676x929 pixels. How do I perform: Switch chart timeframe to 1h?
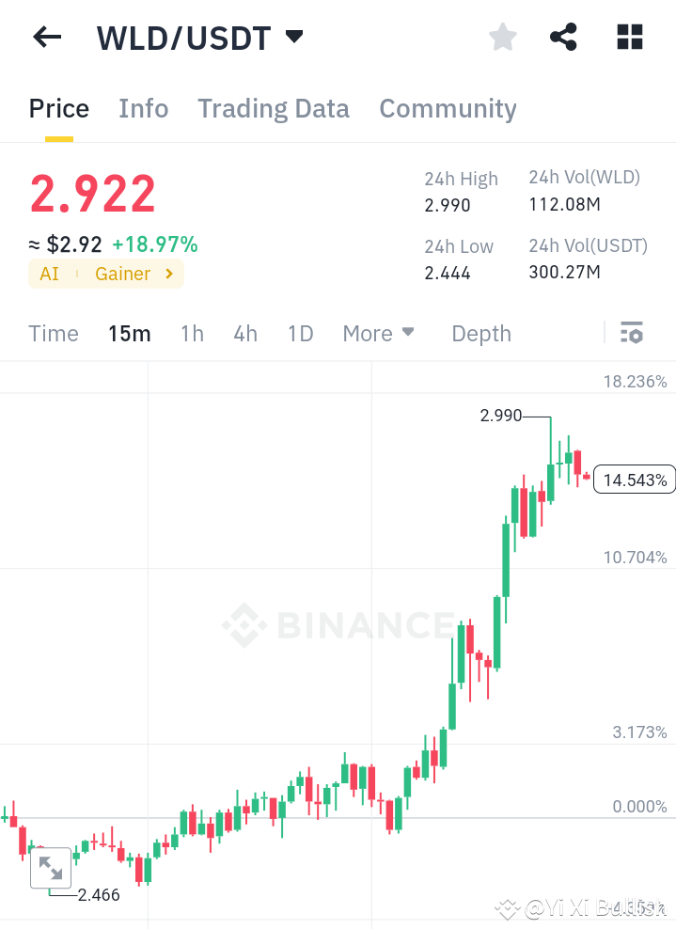pyautogui.click(x=192, y=333)
